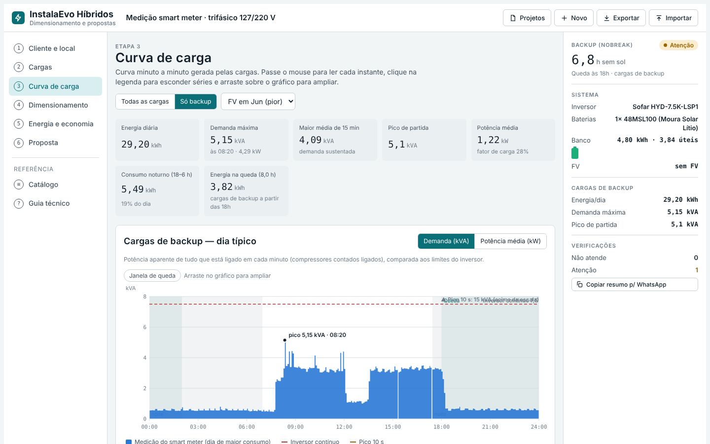Click the inverter name Sofar HYD-7.5K-LSP1
710x444 pixels.
click(665, 107)
